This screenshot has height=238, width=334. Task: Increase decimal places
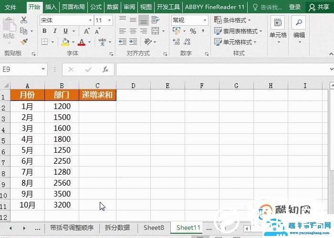pos(177,42)
